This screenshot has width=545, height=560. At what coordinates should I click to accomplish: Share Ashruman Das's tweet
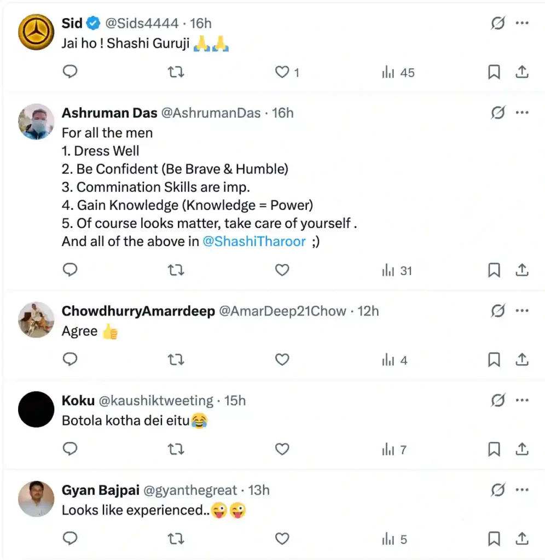522,270
